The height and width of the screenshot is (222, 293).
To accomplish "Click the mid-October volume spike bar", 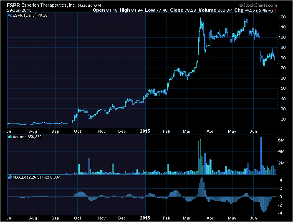I will [89, 166].
